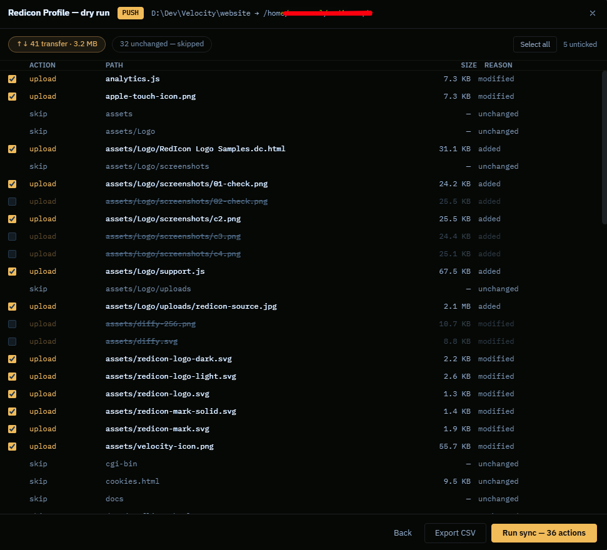Tick the 02-check.png upload checkbox

pos(13,201)
